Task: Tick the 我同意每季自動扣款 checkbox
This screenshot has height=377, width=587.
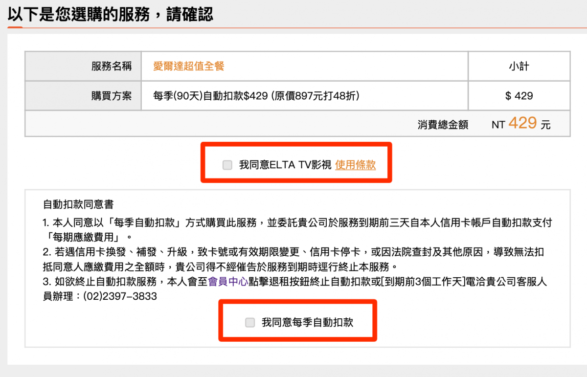Action: (250, 322)
